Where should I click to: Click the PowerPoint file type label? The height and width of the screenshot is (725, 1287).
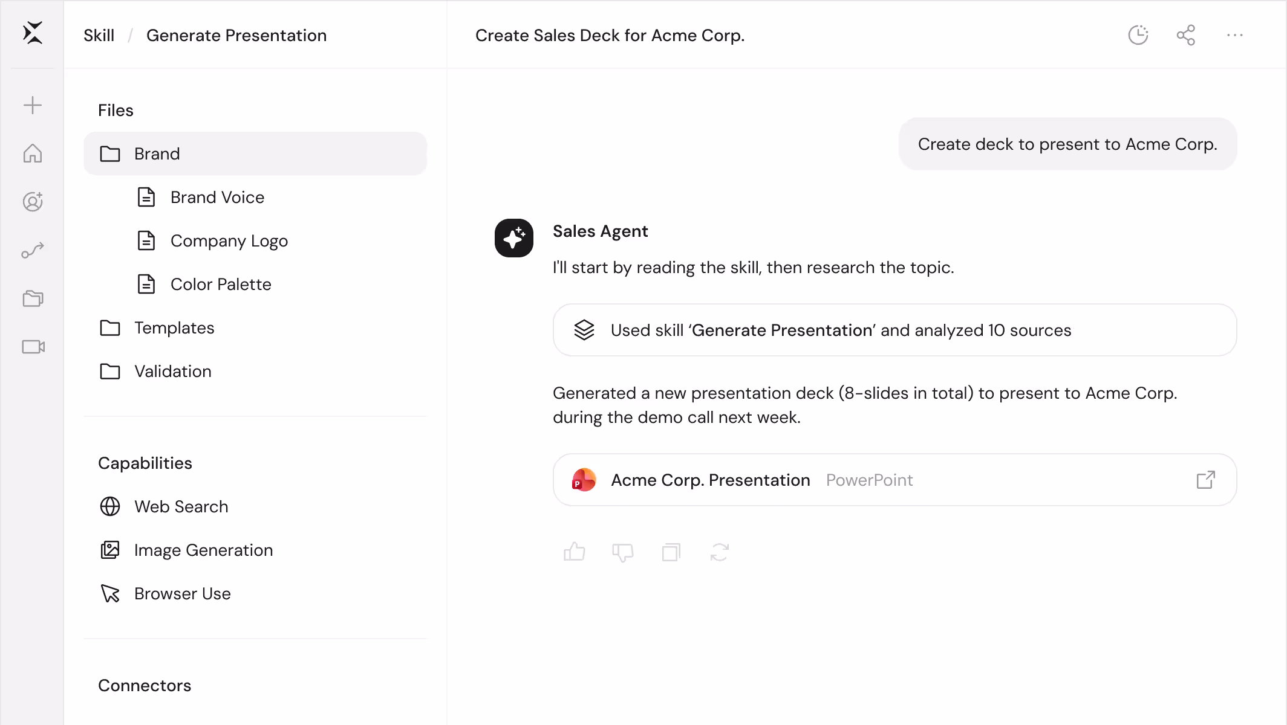(870, 480)
